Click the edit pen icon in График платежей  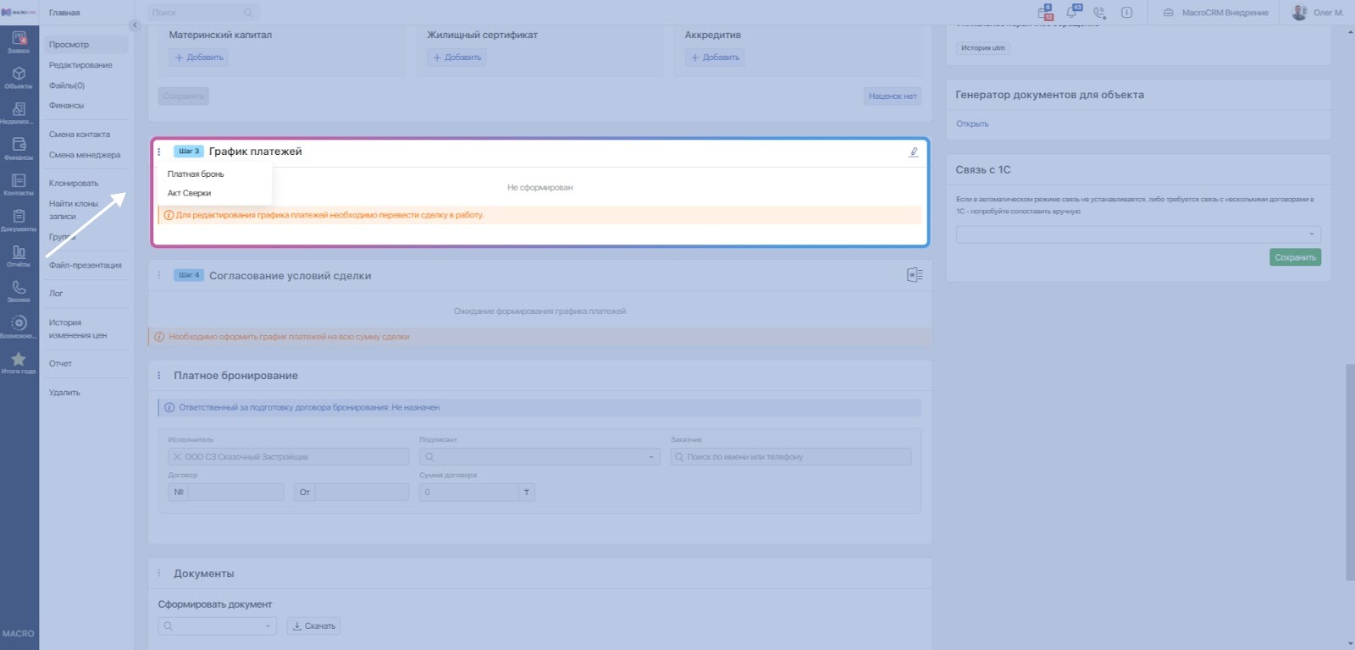[913, 152]
